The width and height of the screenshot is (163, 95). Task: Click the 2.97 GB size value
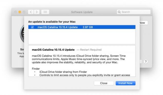click(x=88, y=27)
